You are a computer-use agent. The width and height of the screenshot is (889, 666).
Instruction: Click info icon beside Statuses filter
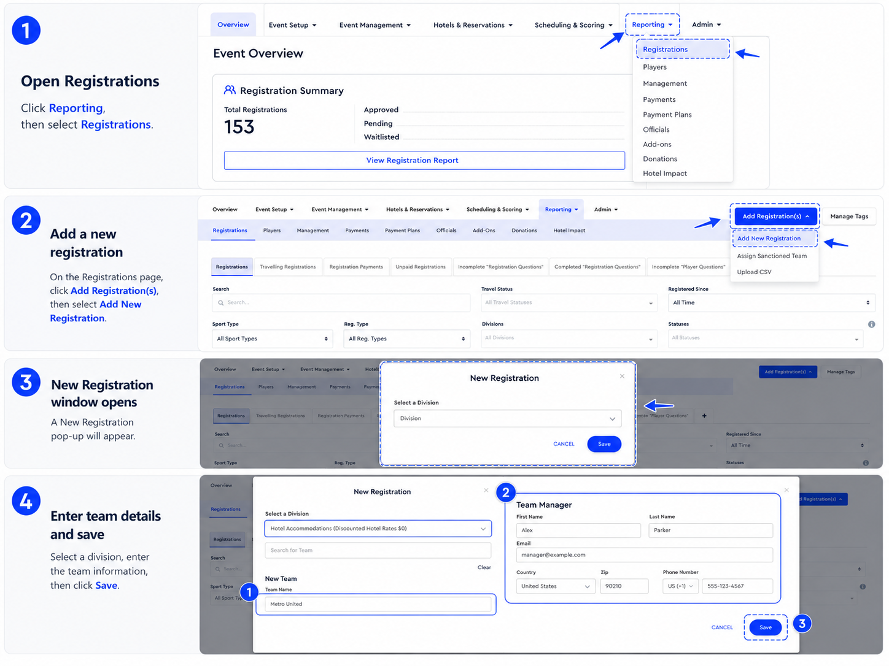tap(871, 324)
